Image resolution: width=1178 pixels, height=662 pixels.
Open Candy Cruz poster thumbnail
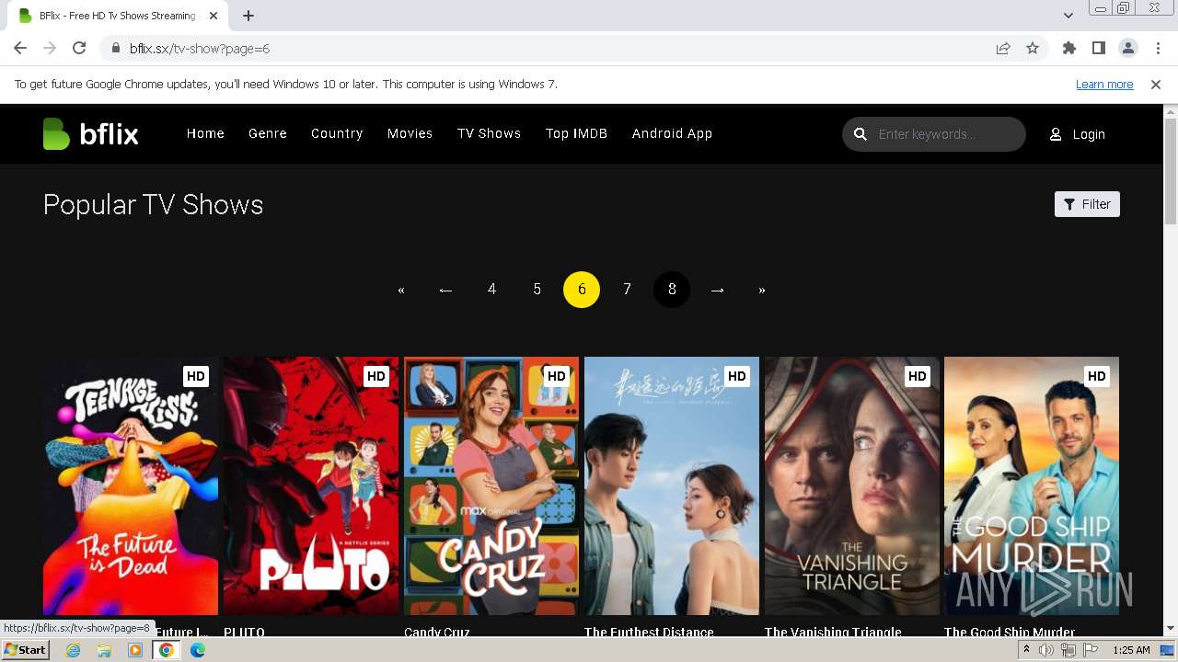491,485
